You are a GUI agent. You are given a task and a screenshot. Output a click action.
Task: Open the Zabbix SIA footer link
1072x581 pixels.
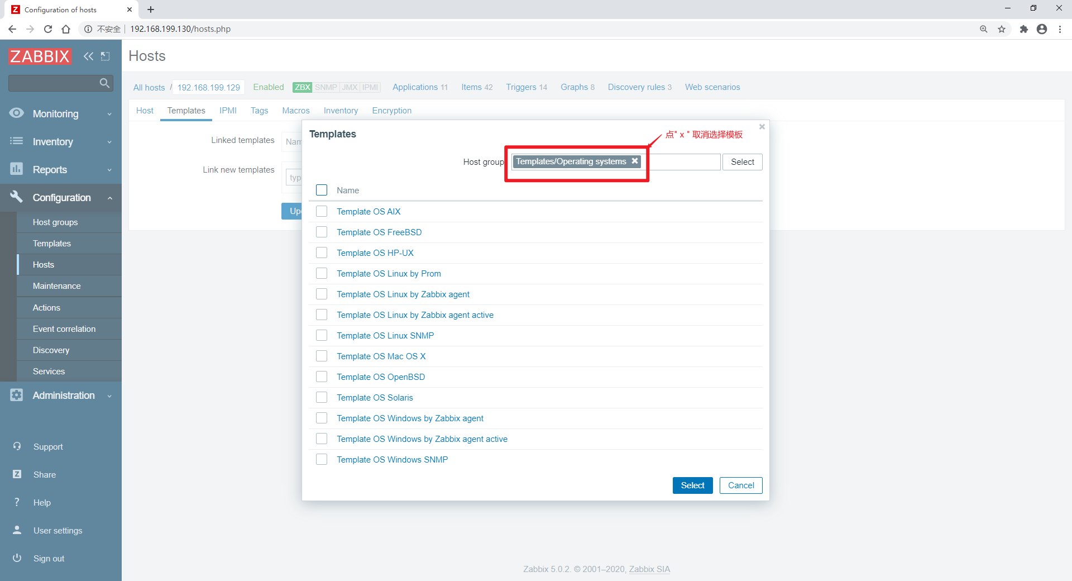click(x=649, y=569)
